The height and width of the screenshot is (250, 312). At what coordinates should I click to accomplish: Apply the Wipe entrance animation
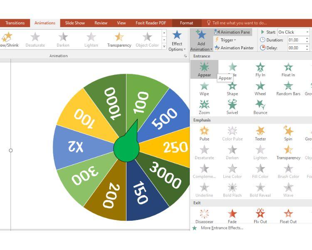point(204,89)
